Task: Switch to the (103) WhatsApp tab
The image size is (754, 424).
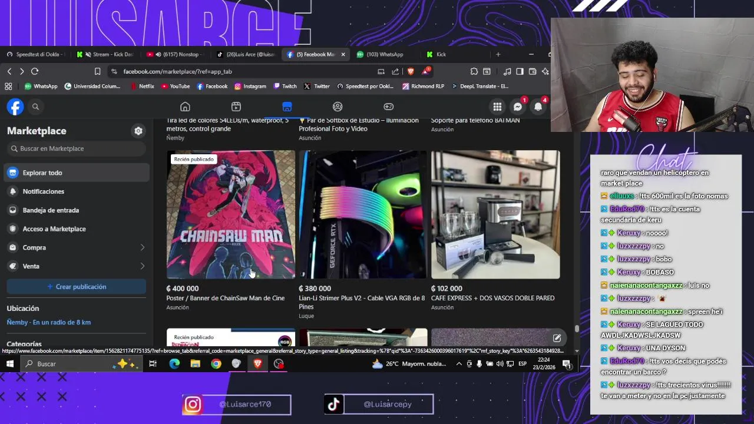Action: click(385, 54)
